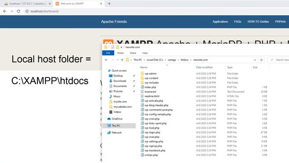Sort files by Name column
Image resolution: width=289 pixels, height=163 pixels.
(144, 67)
